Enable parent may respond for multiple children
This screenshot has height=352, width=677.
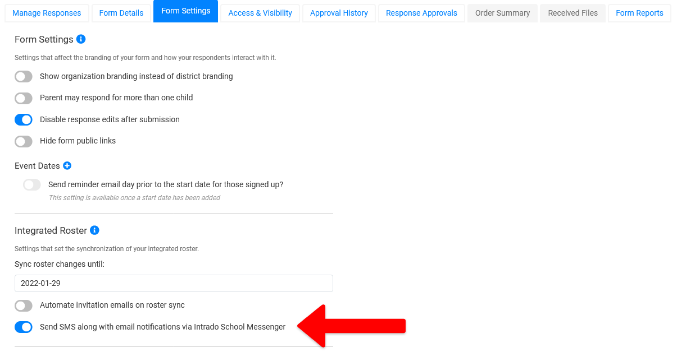pyautogui.click(x=24, y=98)
